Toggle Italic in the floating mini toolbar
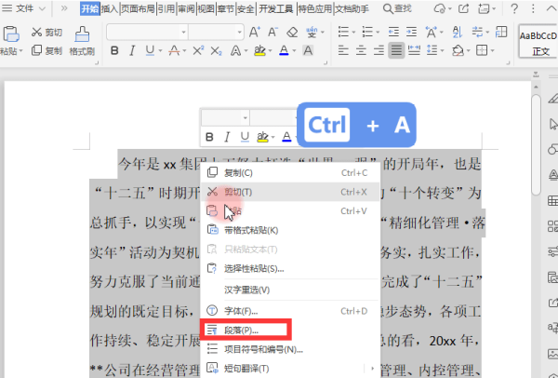 pos(227,137)
